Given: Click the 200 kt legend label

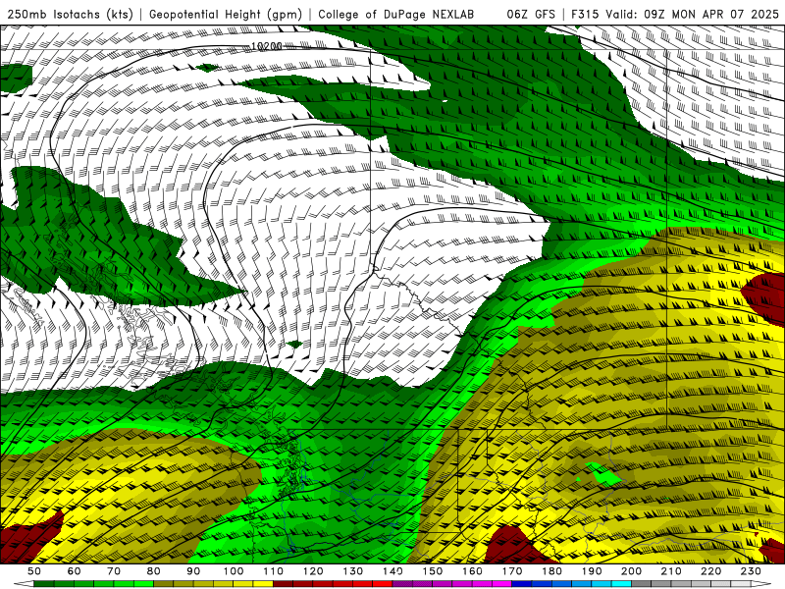Looking at the screenshot, I should coord(631,571).
